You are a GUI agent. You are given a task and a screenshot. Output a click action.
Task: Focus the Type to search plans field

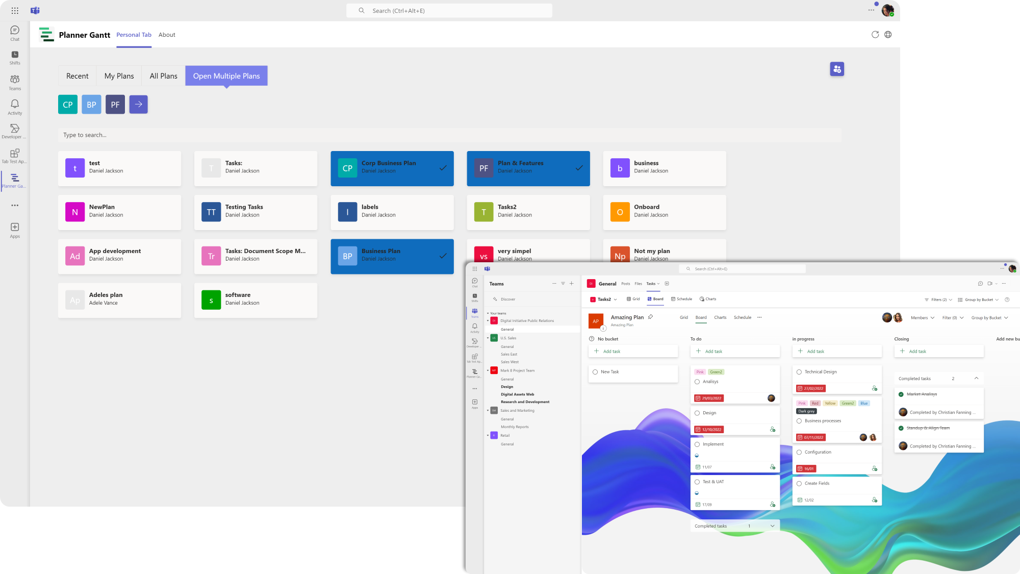coord(450,135)
